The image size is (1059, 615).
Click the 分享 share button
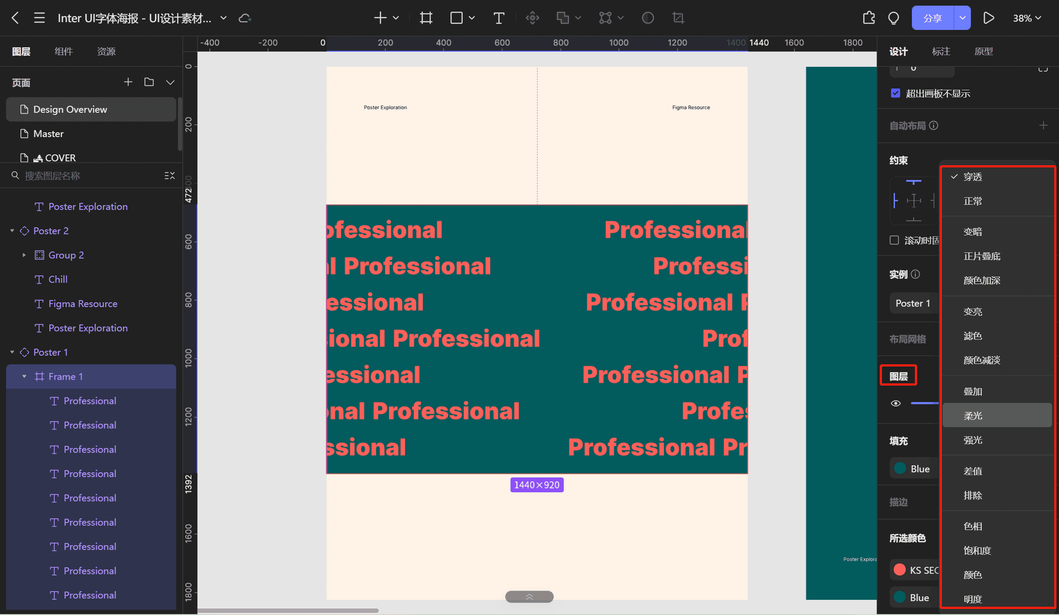[932, 18]
